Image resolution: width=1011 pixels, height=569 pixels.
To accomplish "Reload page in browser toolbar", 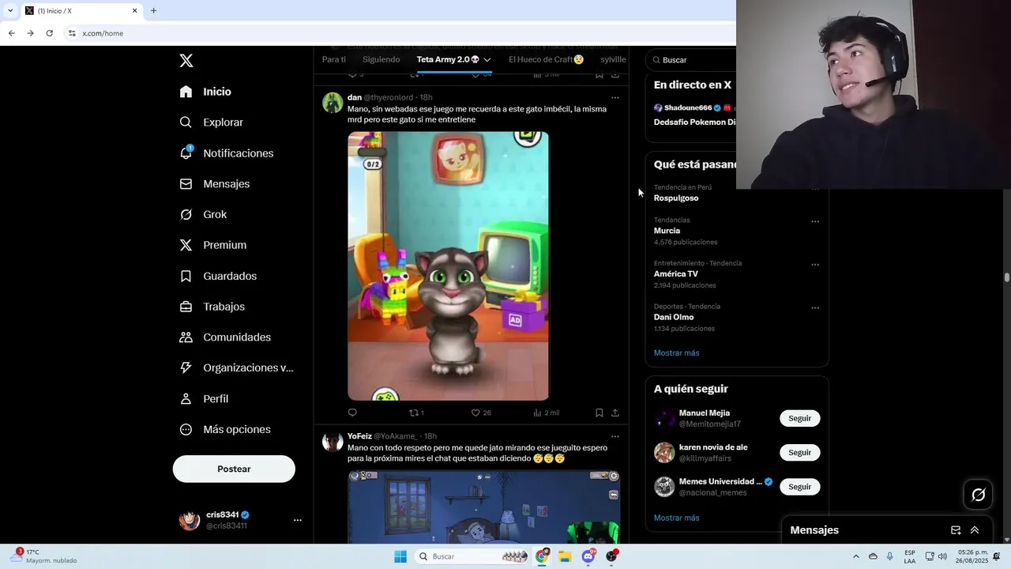I will pyautogui.click(x=49, y=33).
